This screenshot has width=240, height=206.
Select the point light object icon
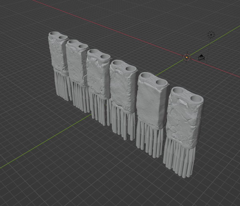click(211, 35)
